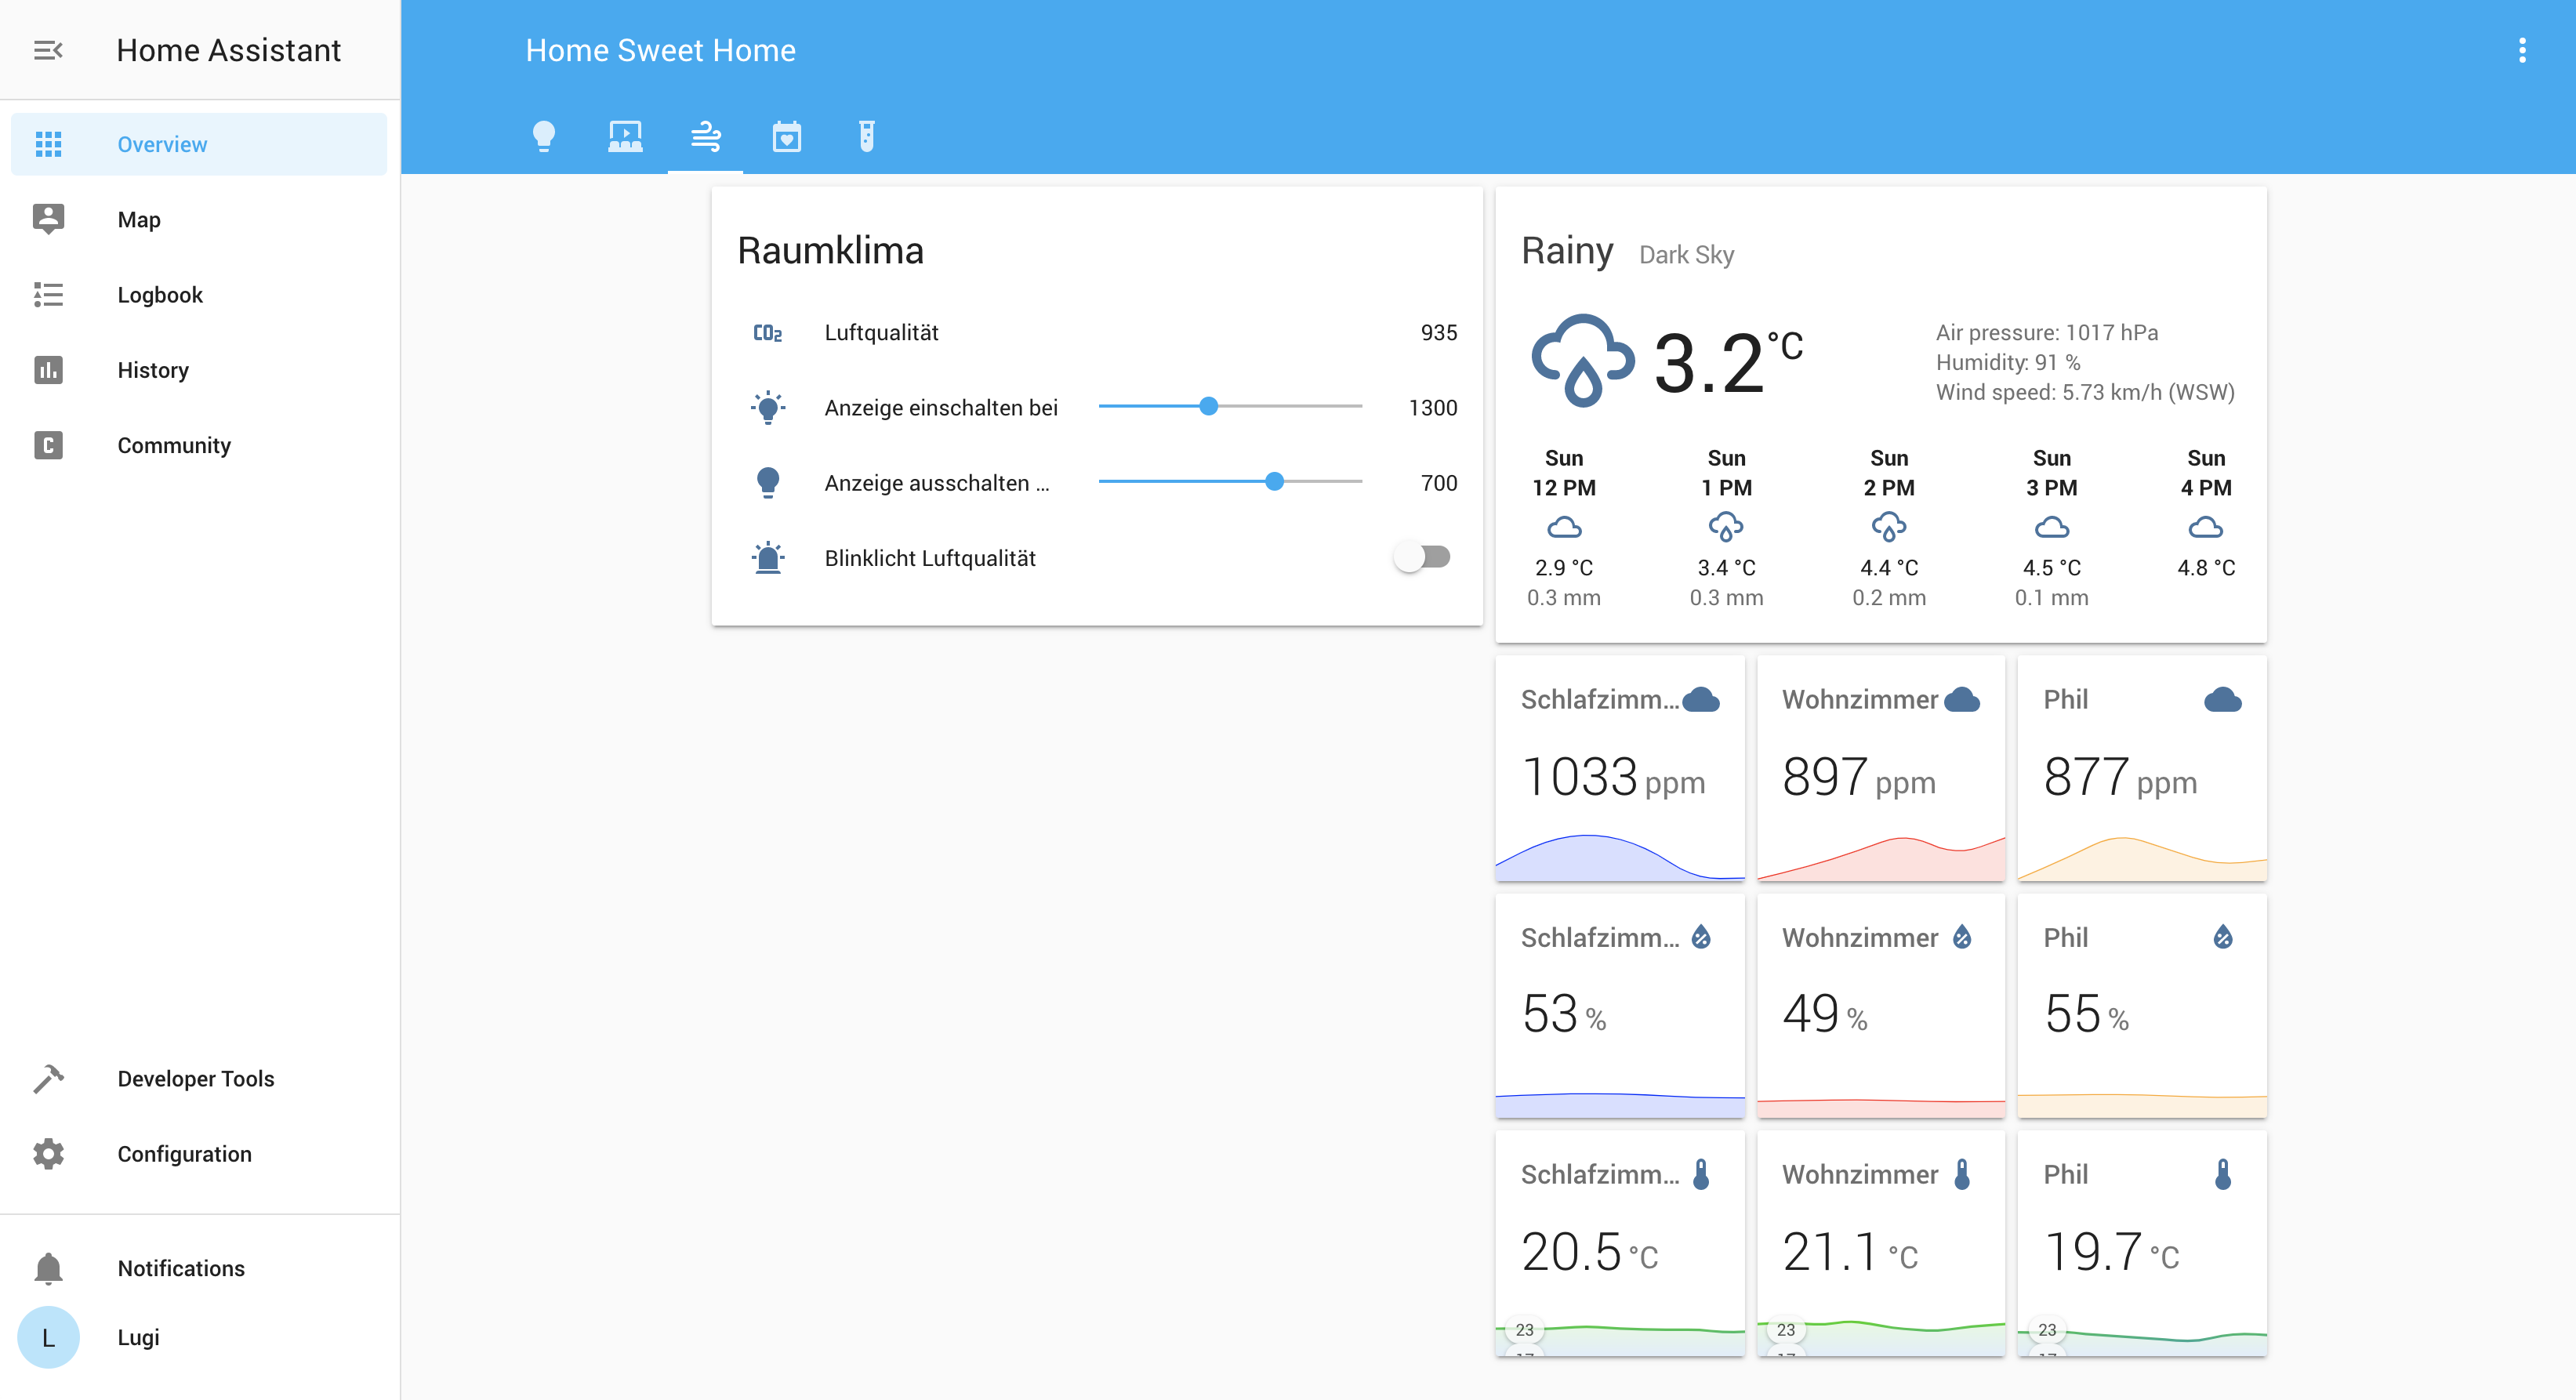The width and height of the screenshot is (2576, 1400).
Task: Show Notifications bell panel
Action: (x=48, y=1267)
